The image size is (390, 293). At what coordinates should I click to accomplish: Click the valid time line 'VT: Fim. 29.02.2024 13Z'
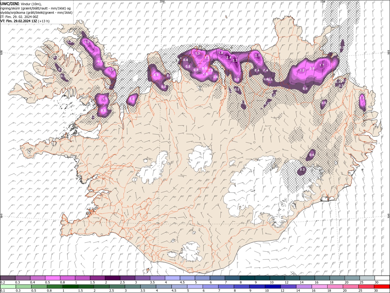coord(18,21)
